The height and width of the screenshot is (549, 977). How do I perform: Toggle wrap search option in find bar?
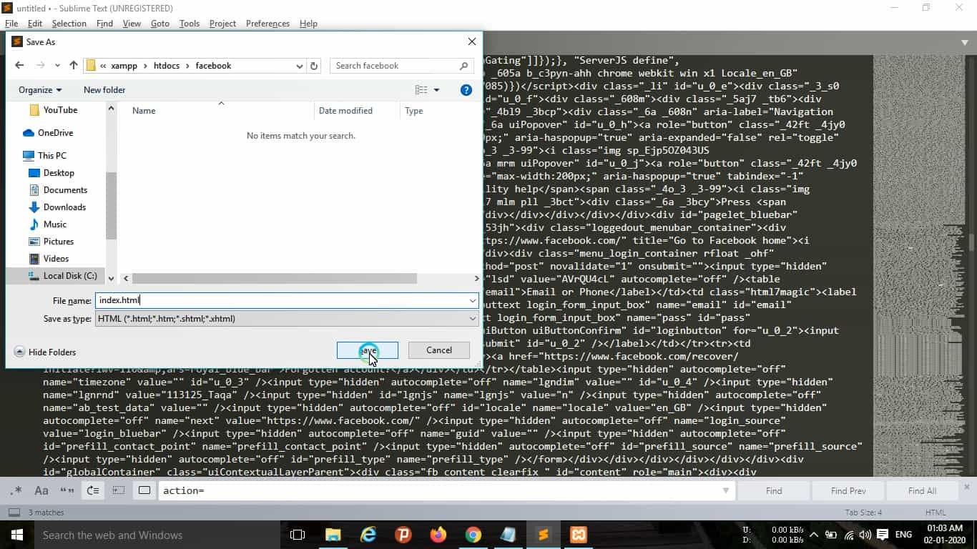pyautogui.click(x=93, y=490)
